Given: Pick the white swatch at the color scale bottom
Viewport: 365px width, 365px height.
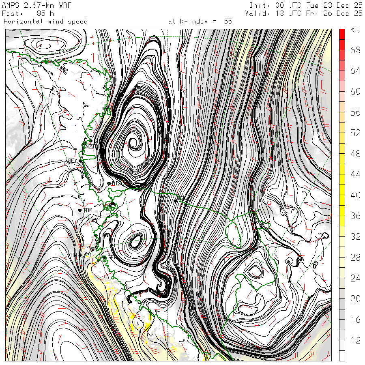Looking at the screenshot, I should [x=342, y=356].
